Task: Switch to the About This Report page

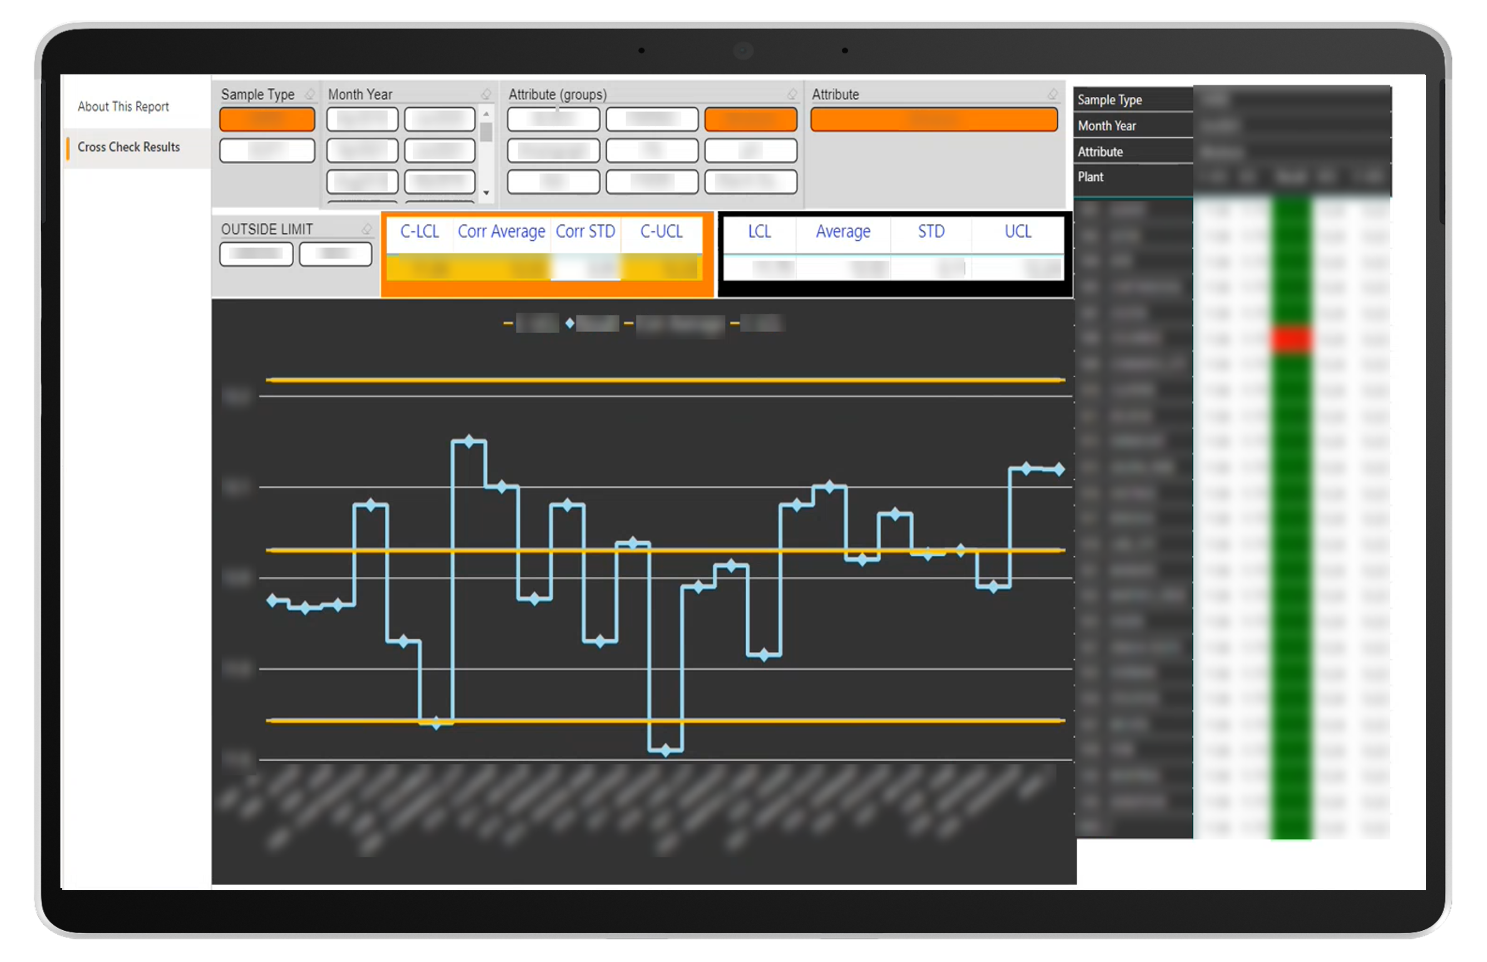Action: tap(123, 106)
